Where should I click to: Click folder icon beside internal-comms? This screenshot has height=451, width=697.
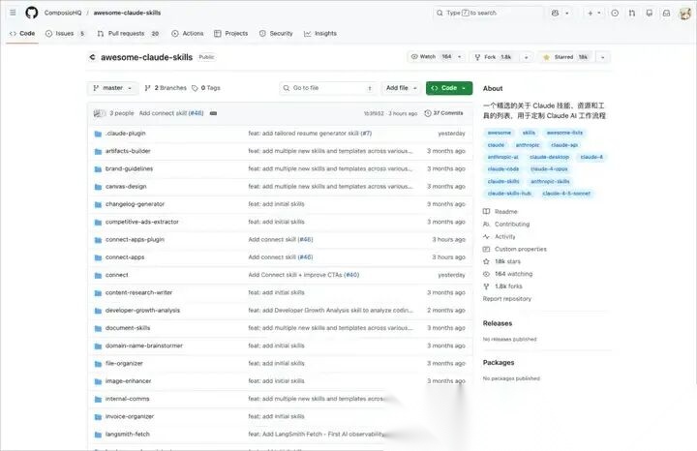pyautogui.click(x=98, y=400)
